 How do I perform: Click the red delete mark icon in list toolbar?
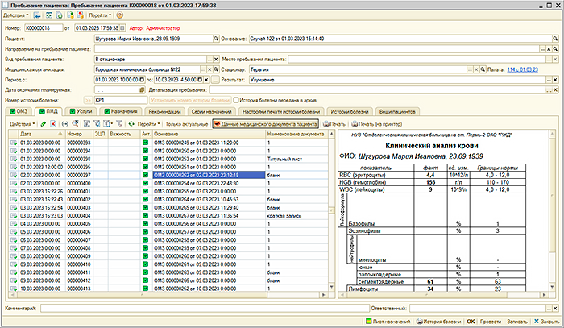53,125
